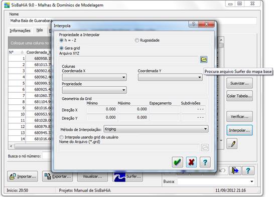Sort by the Nº column header

17,52
